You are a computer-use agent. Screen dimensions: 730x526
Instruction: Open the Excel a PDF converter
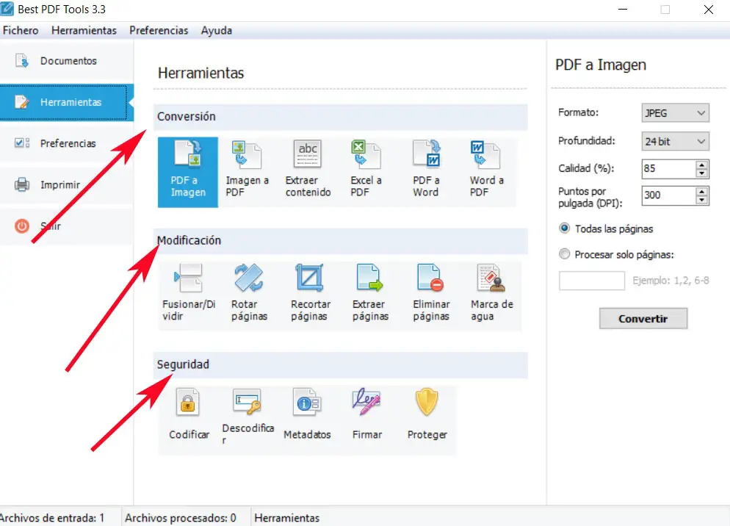366,170
